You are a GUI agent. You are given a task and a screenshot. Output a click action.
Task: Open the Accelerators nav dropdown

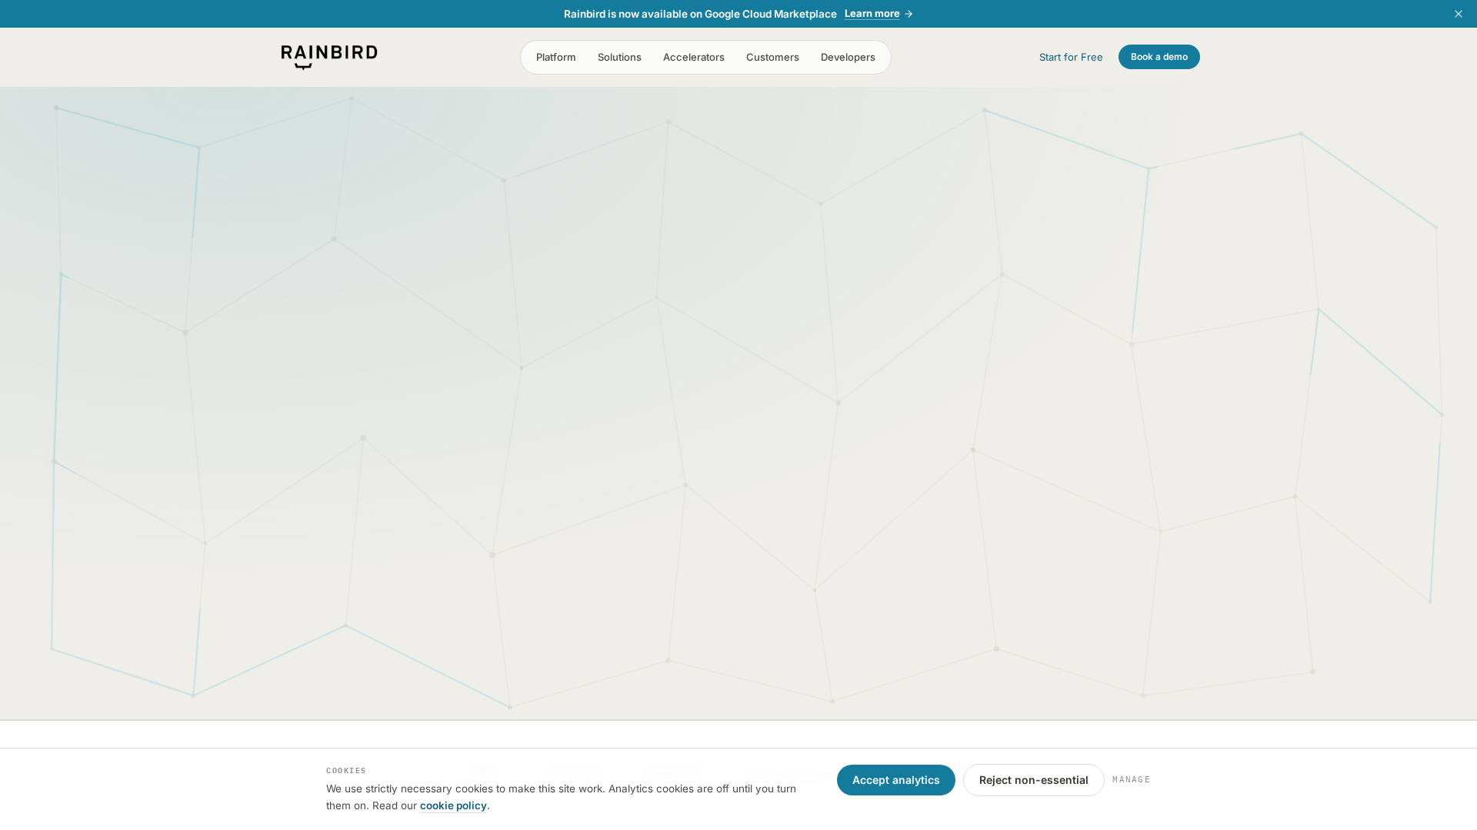click(x=694, y=57)
